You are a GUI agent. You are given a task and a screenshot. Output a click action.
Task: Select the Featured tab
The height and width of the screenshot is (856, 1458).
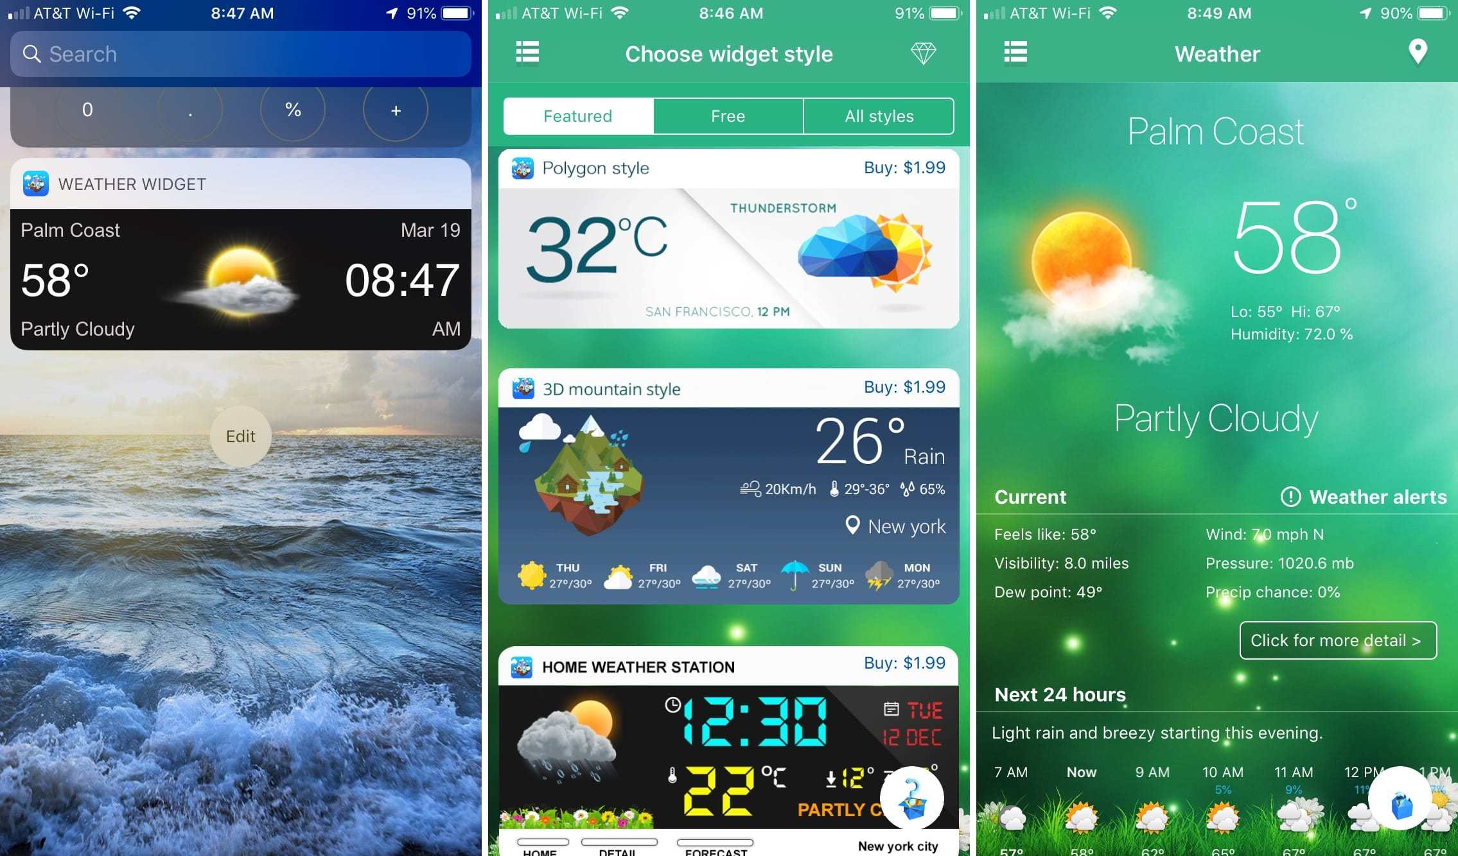coord(578,116)
